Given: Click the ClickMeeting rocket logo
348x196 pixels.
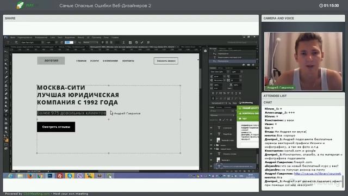Looking at the screenshot, I should (x=20, y=5).
